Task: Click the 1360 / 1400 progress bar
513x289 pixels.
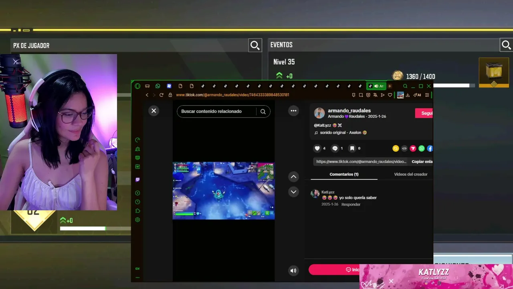Action: click(x=454, y=85)
